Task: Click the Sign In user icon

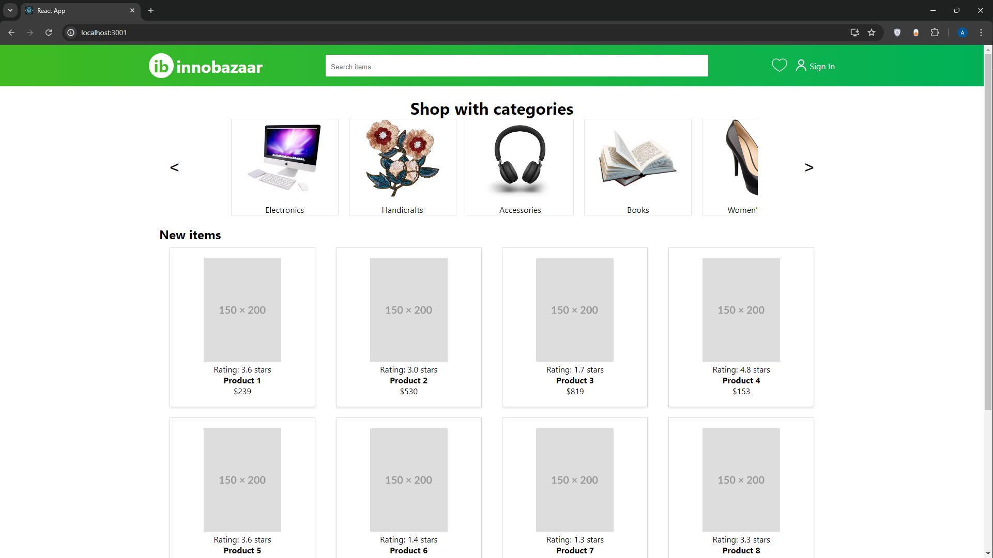Action: click(801, 66)
